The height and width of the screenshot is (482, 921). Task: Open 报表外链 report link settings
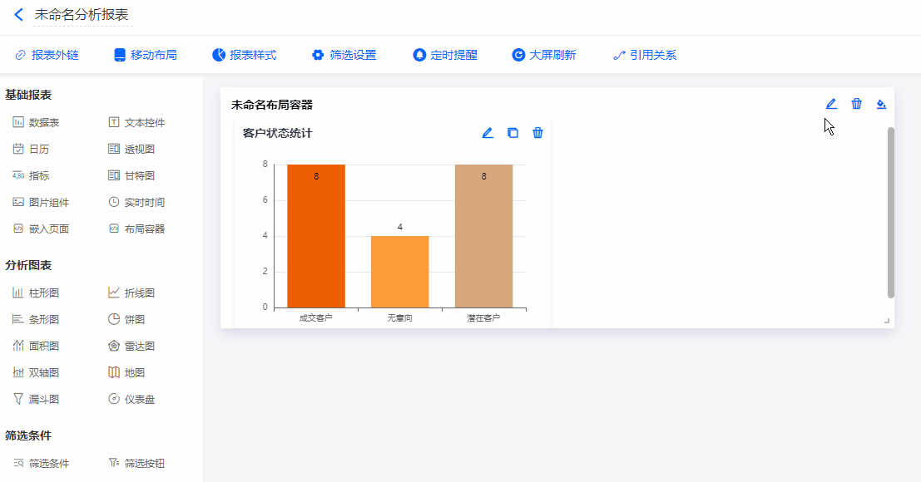point(47,55)
